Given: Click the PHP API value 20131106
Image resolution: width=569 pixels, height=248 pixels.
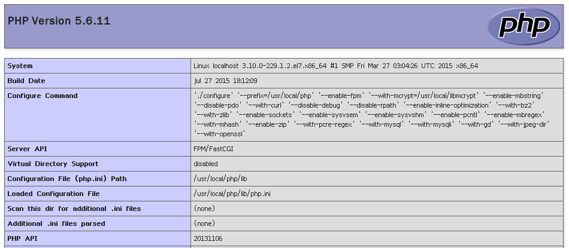Looking at the screenshot, I should click(208, 238).
